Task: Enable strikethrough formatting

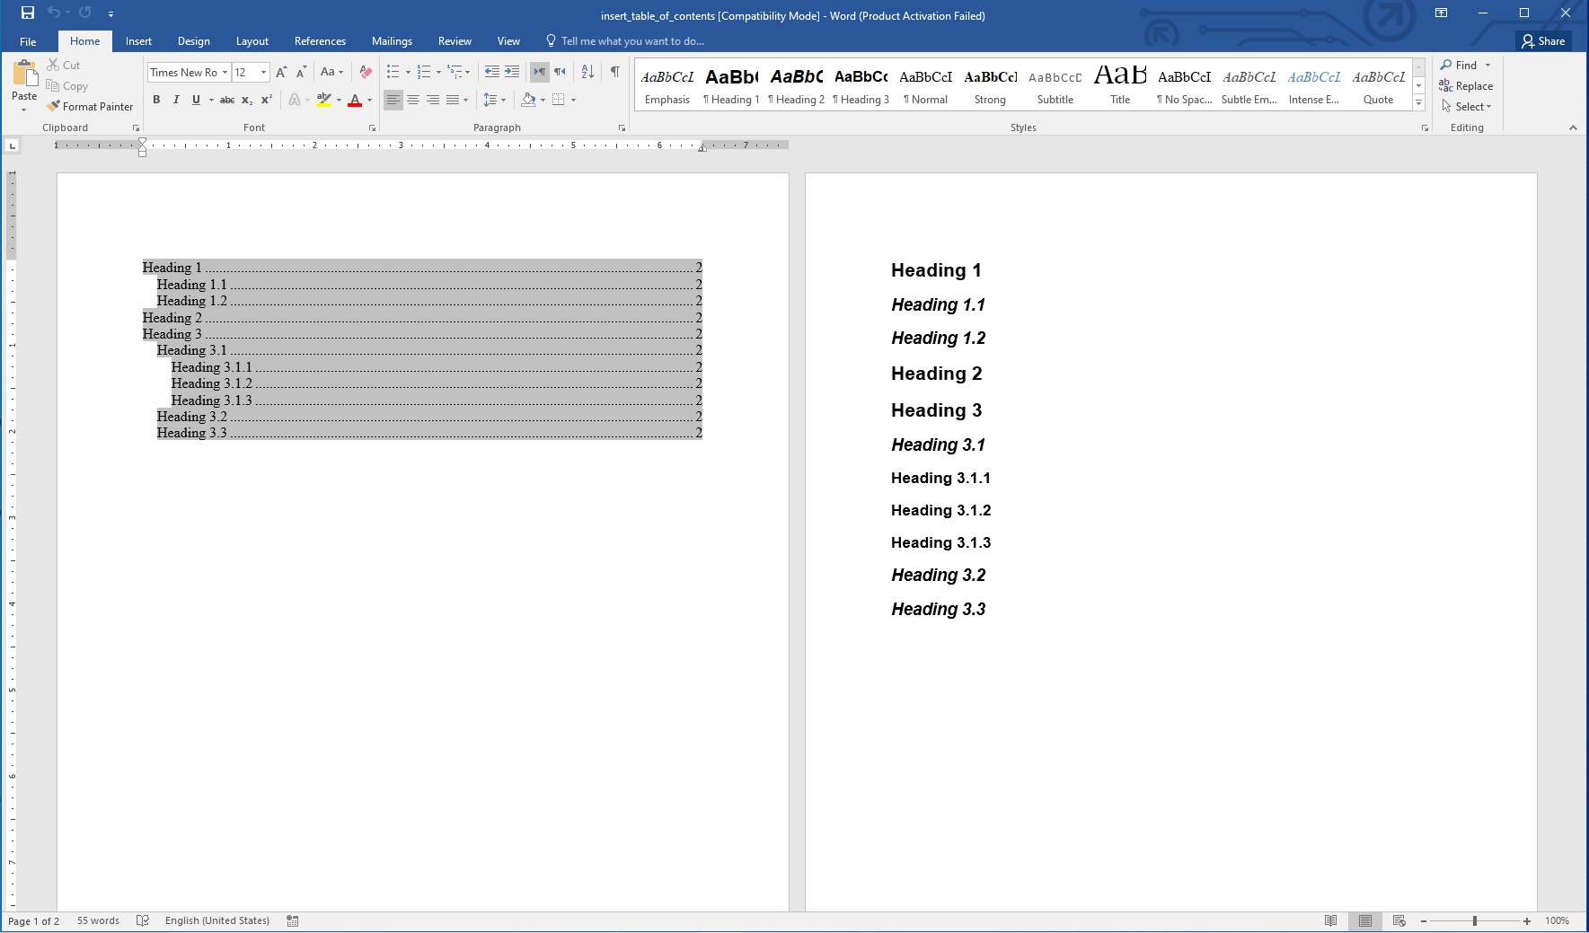Action: click(226, 100)
